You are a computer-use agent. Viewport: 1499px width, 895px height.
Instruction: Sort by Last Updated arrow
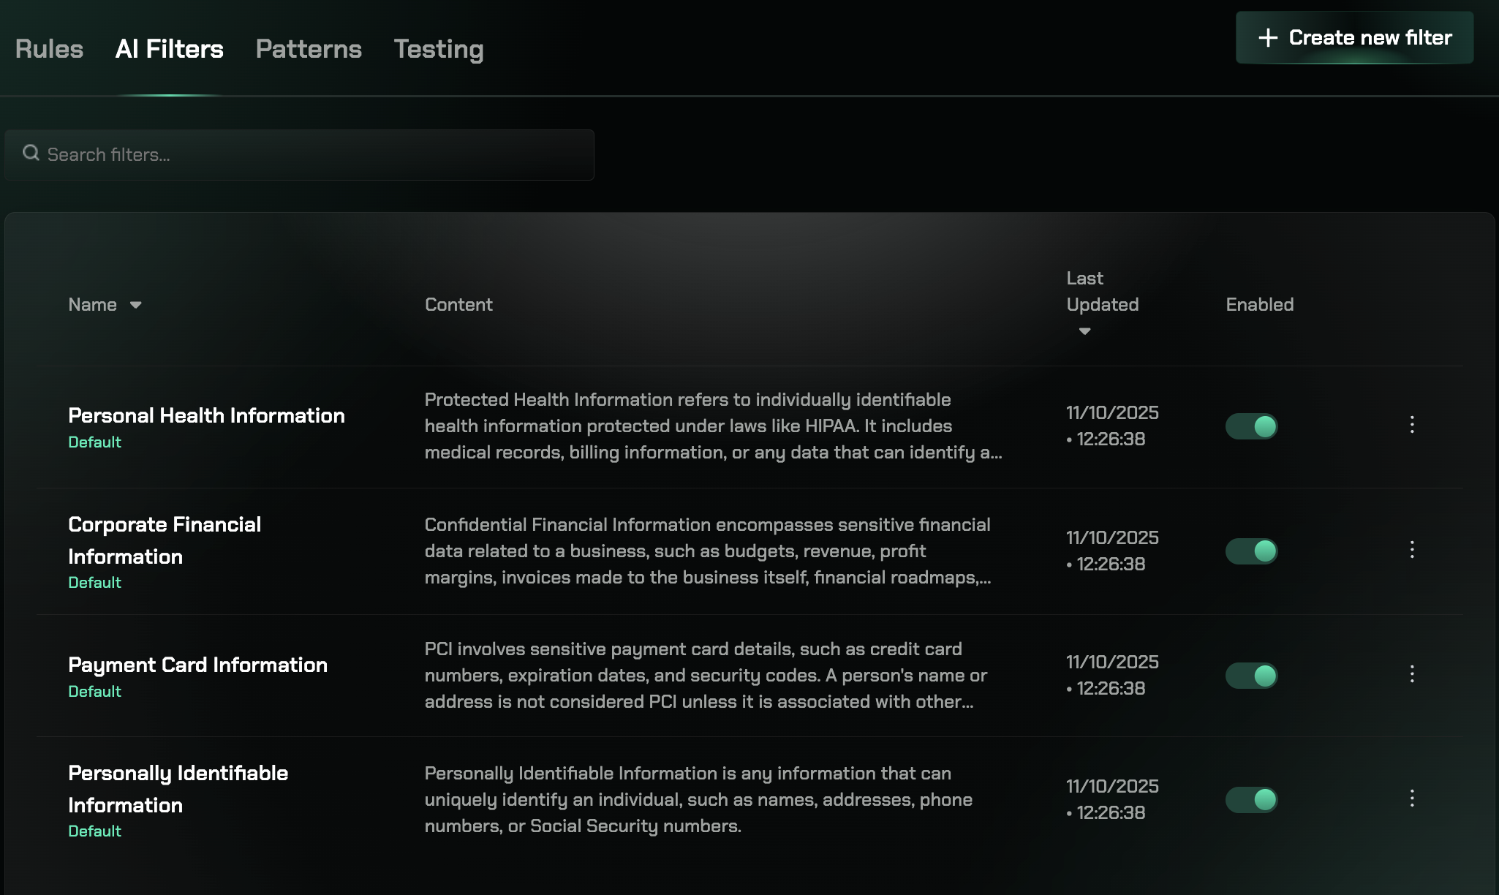(x=1084, y=331)
